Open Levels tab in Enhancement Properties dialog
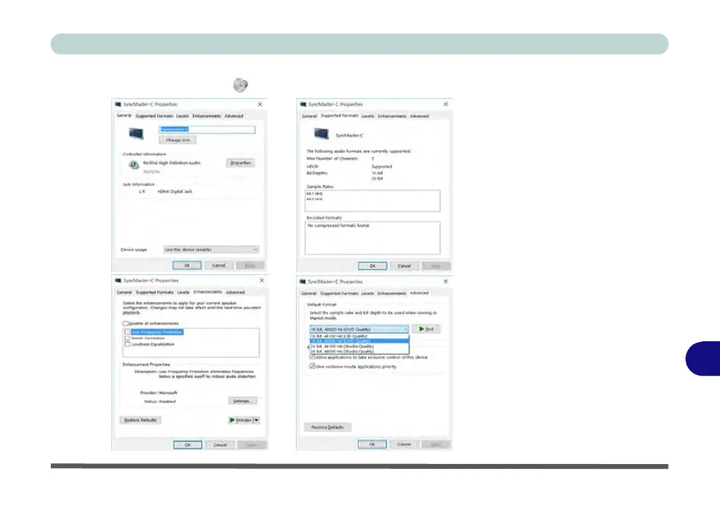 (183, 293)
